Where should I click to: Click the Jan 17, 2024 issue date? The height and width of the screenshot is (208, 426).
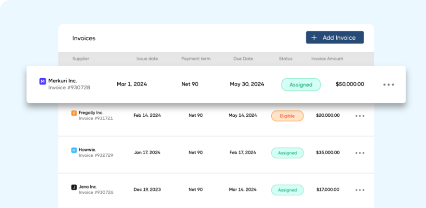coord(147,153)
